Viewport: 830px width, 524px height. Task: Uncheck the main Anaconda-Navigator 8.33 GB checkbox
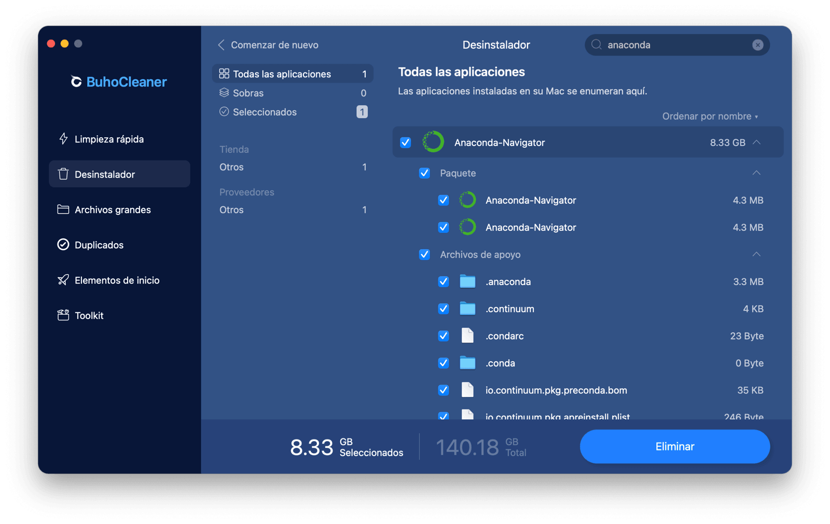point(406,142)
